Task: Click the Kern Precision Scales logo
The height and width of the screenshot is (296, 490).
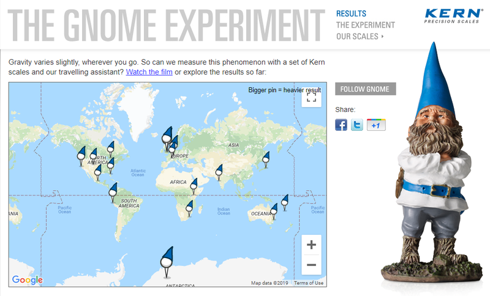Action: [x=453, y=16]
